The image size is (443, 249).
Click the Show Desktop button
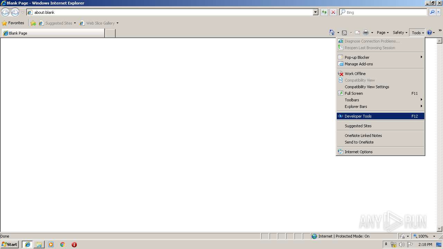(439, 245)
